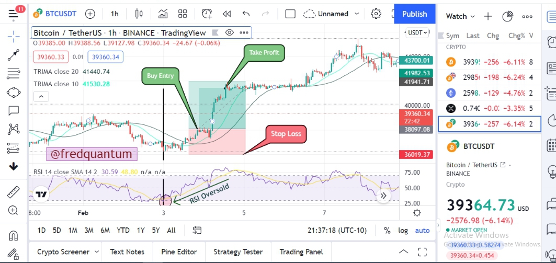Click the blue buy price 39360.34
Viewport: 556px width, 263px height.
pyautogui.click(x=106, y=57)
